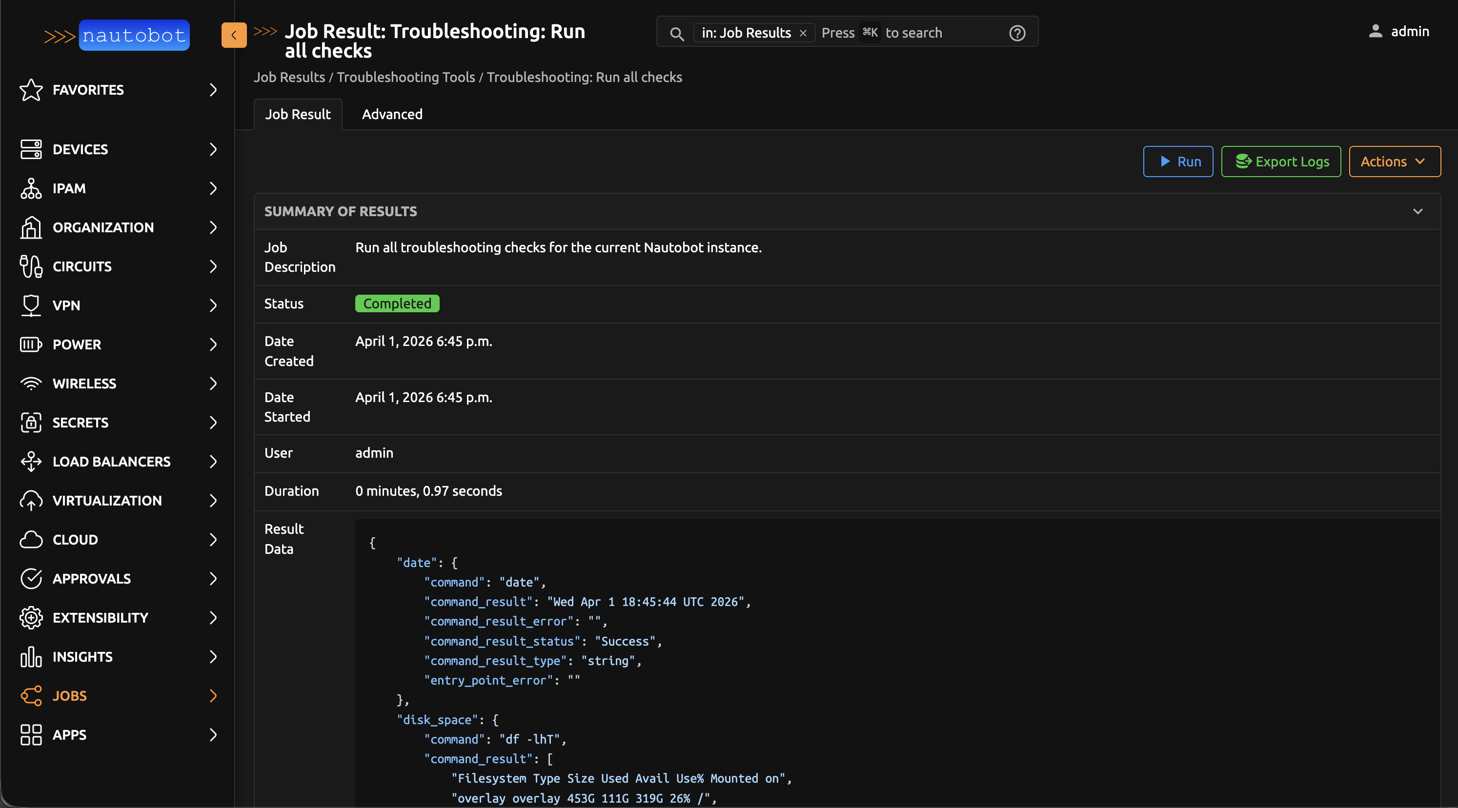This screenshot has height=808, width=1458.
Task: Click the Secrets lock icon
Action: pyautogui.click(x=31, y=423)
